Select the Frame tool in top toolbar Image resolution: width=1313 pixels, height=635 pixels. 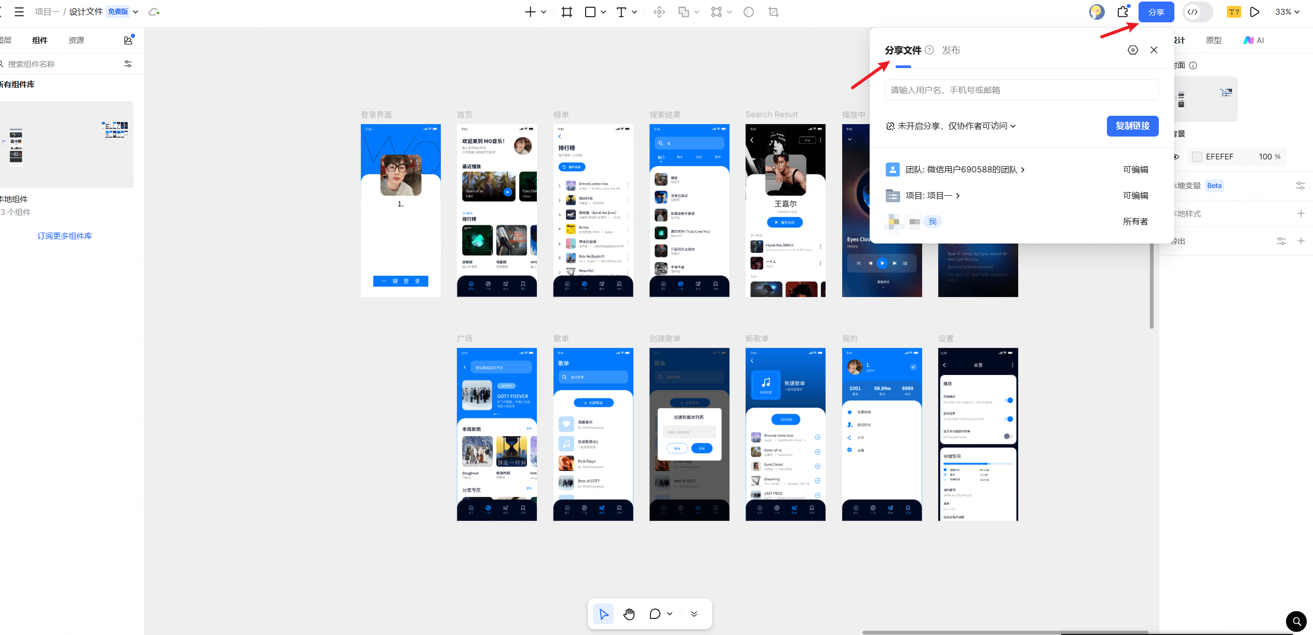[567, 12]
